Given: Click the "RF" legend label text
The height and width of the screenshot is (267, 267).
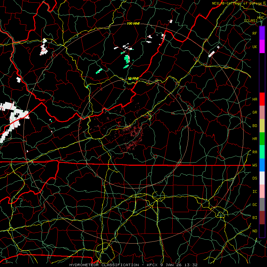Looking at the screenshot, I should coord(255,33).
